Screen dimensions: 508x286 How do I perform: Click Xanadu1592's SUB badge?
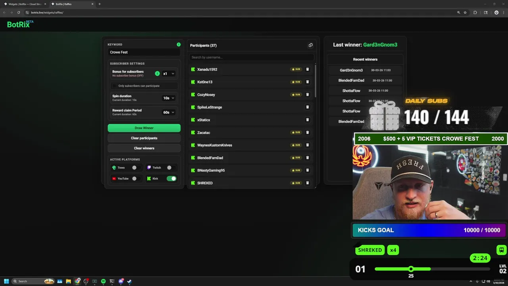point(296,69)
